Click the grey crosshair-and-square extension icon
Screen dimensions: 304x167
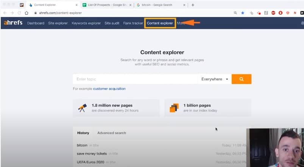[252, 13]
